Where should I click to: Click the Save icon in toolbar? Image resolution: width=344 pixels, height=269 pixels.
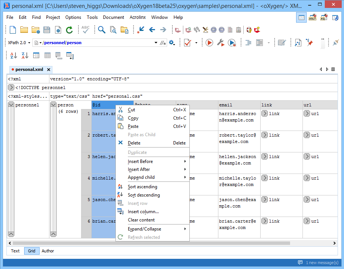47,30
